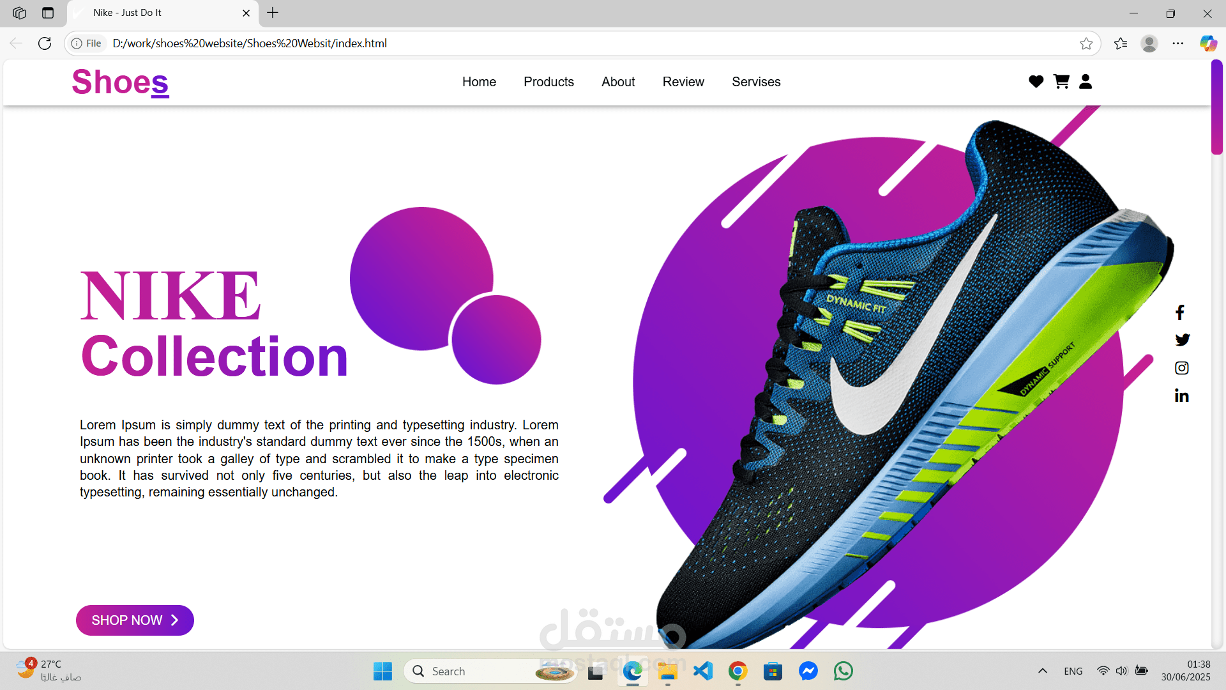Image resolution: width=1226 pixels, height=690 pixels.
Task: Open the shopping cart icon
Action: point(1061,82)
